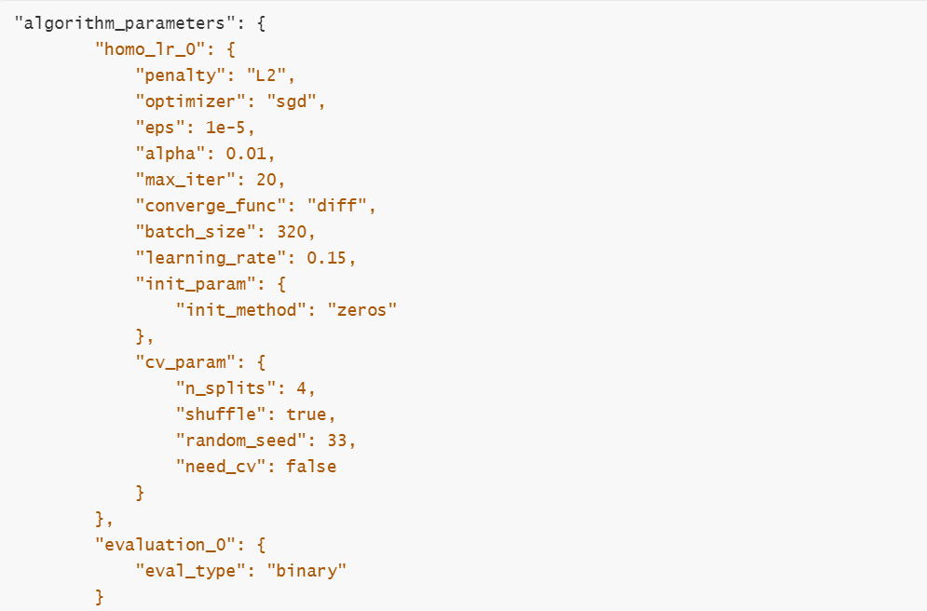Place cursor on eps value 1e-5

(225, 128)
